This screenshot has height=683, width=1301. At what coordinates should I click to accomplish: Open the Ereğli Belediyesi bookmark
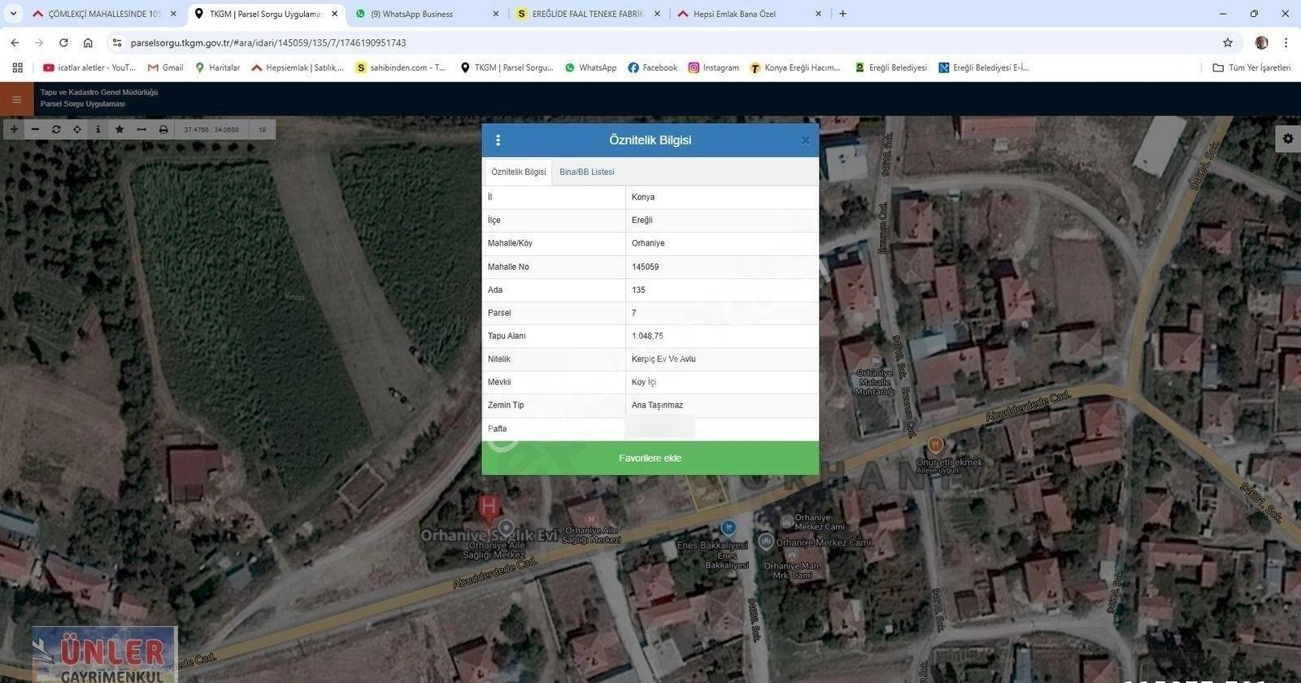(x=890, y=67)
